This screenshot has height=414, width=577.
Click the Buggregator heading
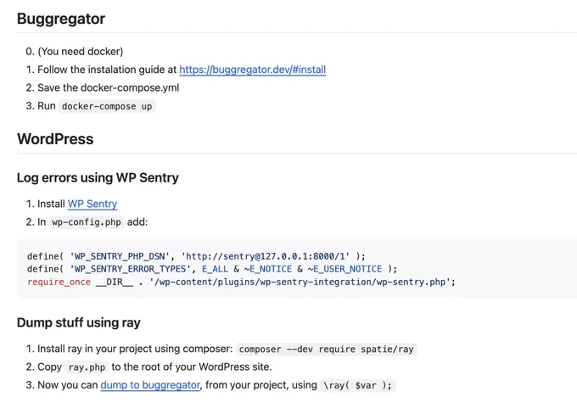[x=61, y=19]
